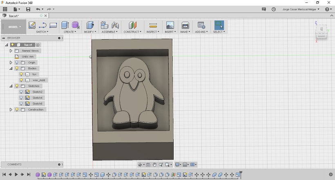
Task: Expand the Named Views folder
Action: tap(11, 51)
